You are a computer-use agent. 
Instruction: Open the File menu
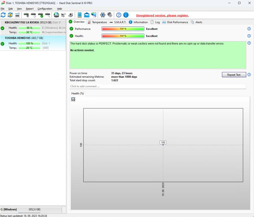pyautogui.click(x=3, y=8)
